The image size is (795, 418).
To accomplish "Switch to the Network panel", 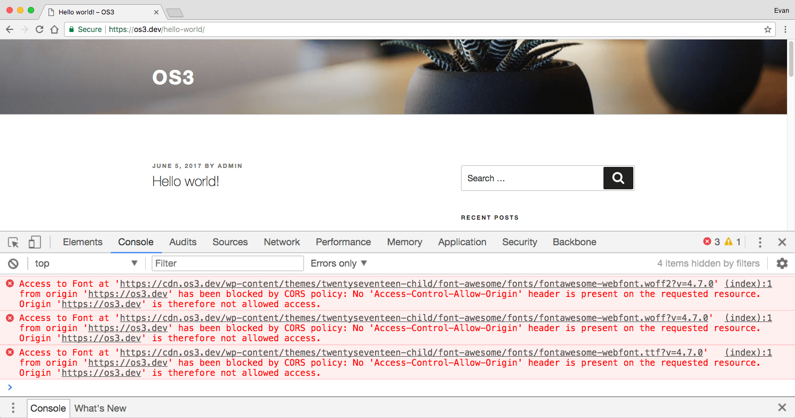I will click(282, 242).
